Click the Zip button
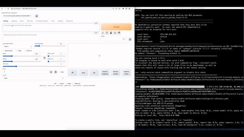 94,73
